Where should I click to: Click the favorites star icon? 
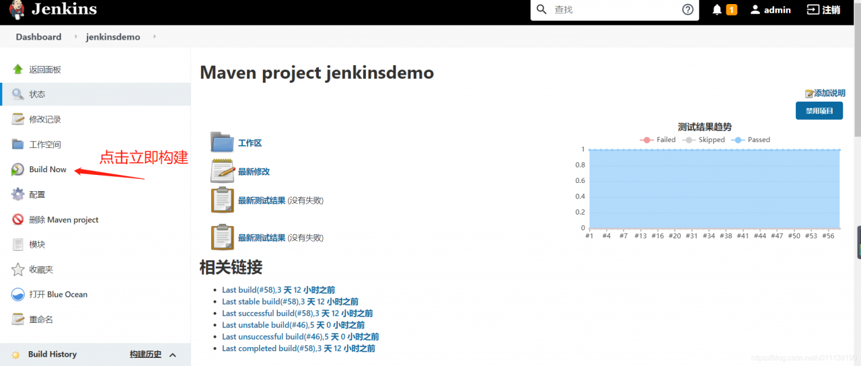pyautogui.click(x=18, y=269)
